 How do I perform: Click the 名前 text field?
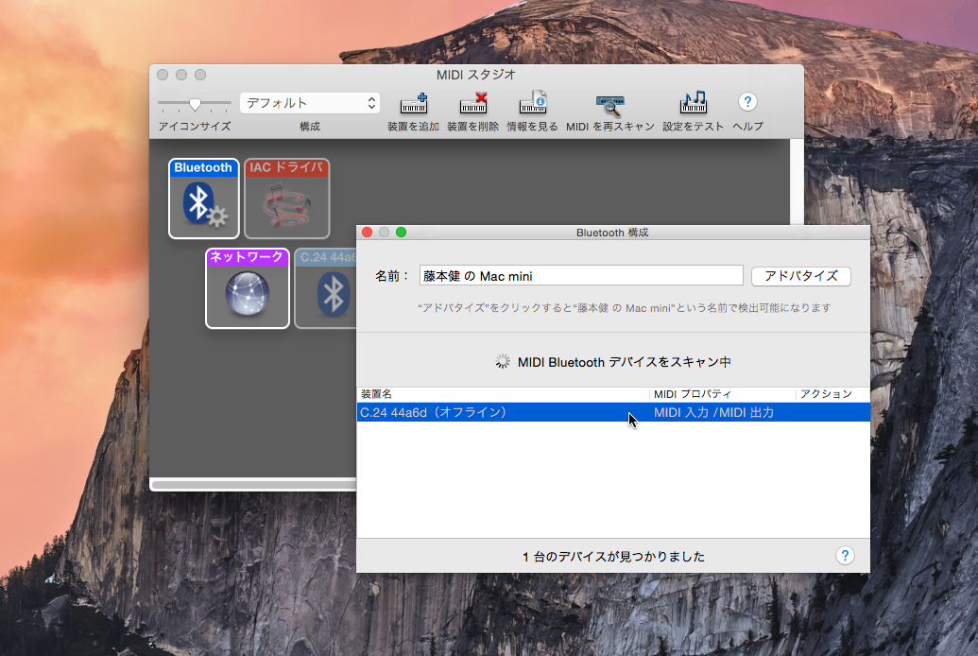[581, 275]
